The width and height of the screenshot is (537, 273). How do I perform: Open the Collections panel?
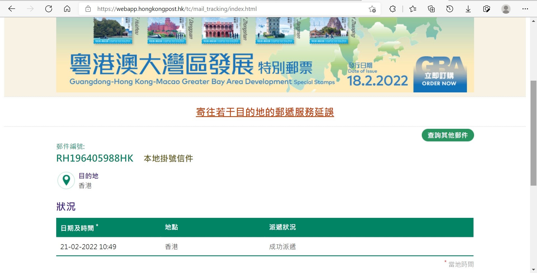(431, 9)
